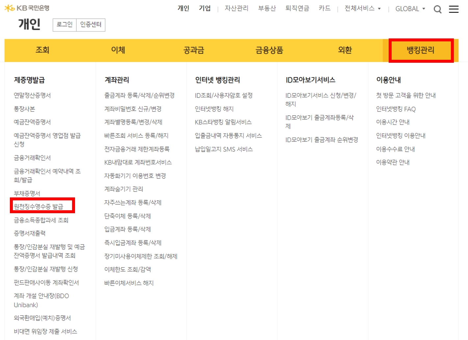
Task: Open the search magnifier icon
Action: (438, 9)
